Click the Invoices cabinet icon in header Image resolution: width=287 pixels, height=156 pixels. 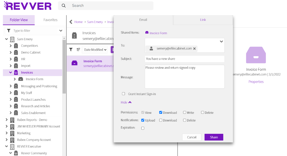[x=74, y=36]
